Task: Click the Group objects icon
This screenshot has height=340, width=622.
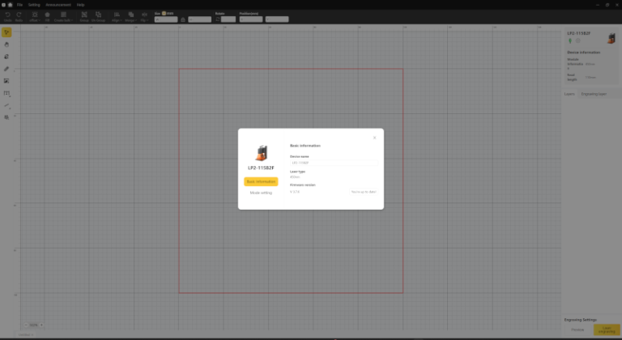Action: [x=84, y=15]
